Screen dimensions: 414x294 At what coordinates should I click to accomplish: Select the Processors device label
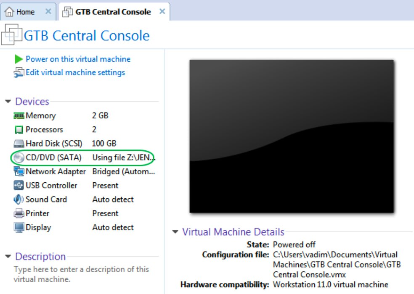[44, 130]
